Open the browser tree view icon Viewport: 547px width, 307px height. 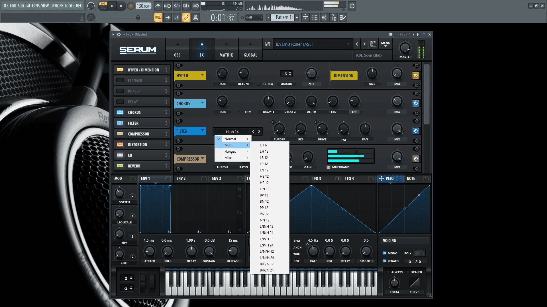point(334,18)
